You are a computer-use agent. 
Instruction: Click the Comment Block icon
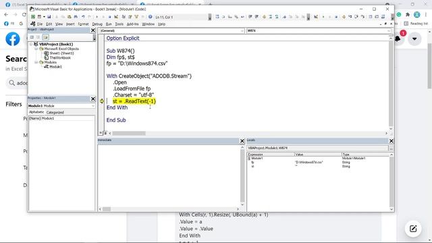click(271, 17)
